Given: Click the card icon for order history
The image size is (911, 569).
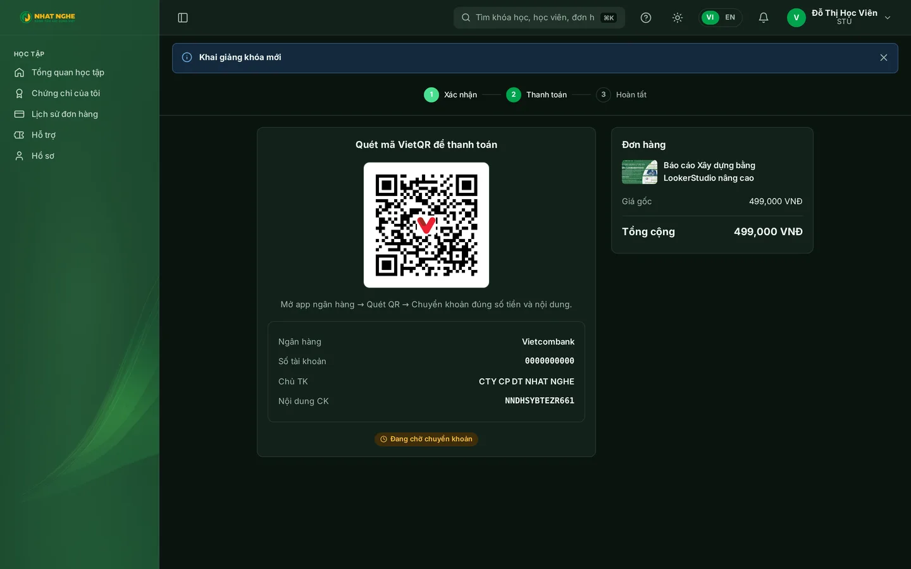Looking at the screenshot, I should click(x=20, y=114).
